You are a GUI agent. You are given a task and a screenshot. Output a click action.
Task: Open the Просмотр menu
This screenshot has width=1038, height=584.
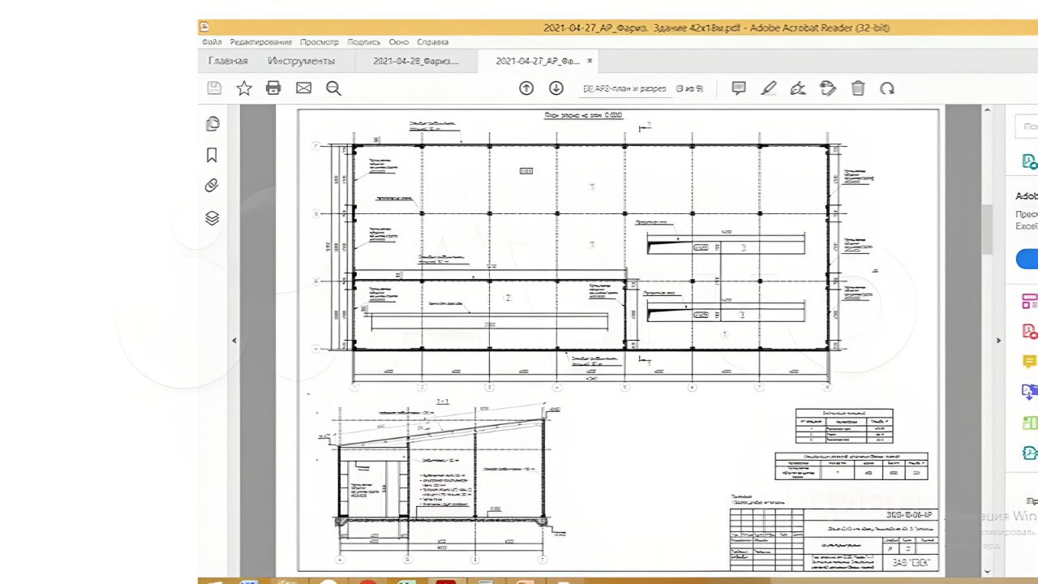320,42
